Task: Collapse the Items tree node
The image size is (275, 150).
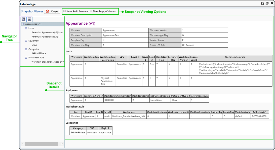Action: [26, 28]
